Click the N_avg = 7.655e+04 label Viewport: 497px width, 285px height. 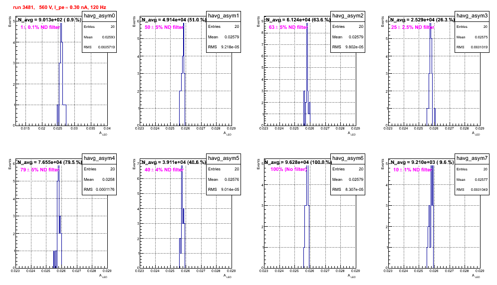49,162
